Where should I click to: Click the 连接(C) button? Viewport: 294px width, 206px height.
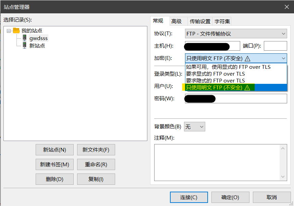189,197
